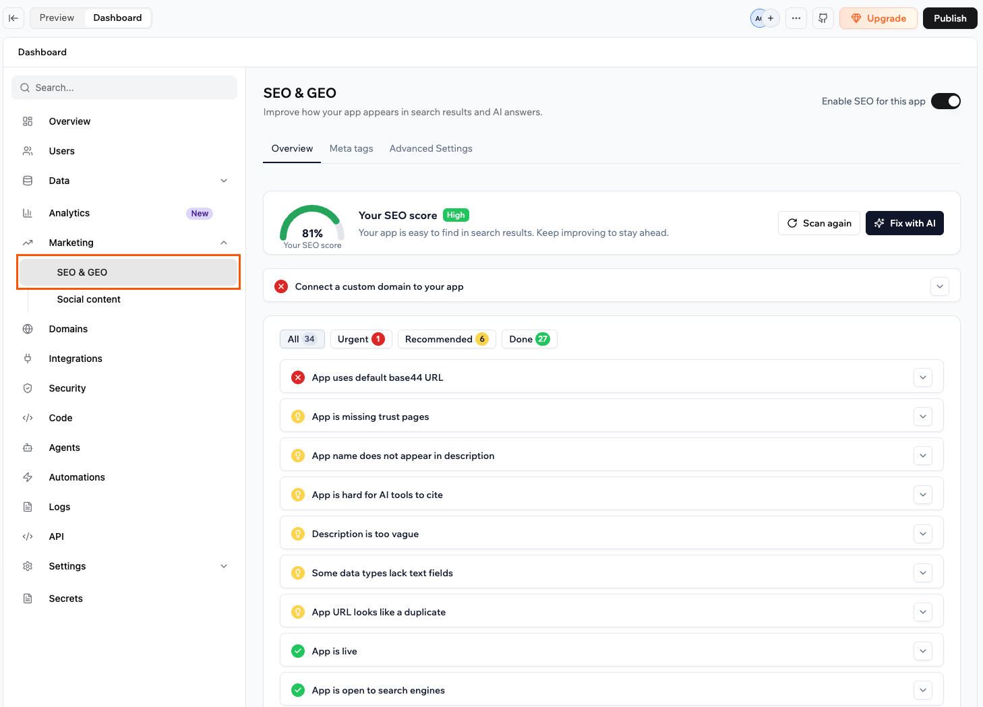
Task: Click the add collaborator plus icon
Action: 771,18
